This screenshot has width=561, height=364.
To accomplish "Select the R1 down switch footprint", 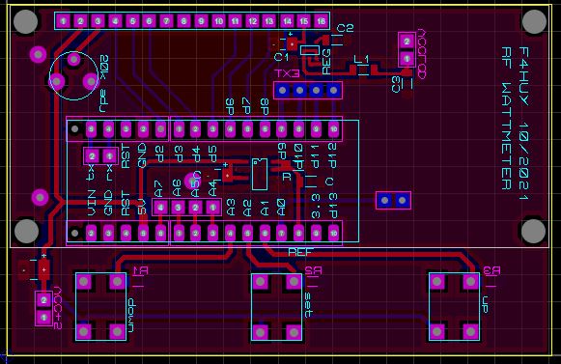I will (x=100, y=307).
